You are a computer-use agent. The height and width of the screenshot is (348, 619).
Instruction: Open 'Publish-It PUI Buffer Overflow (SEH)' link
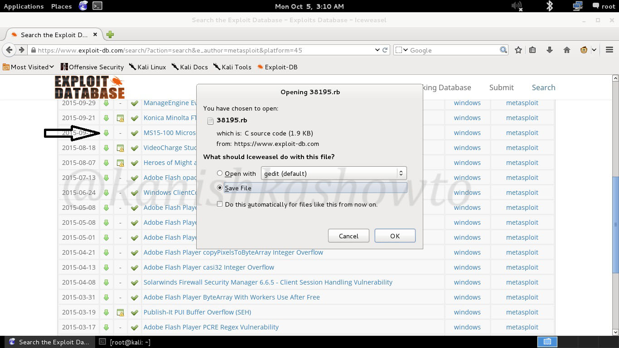(x=197, y=312)
